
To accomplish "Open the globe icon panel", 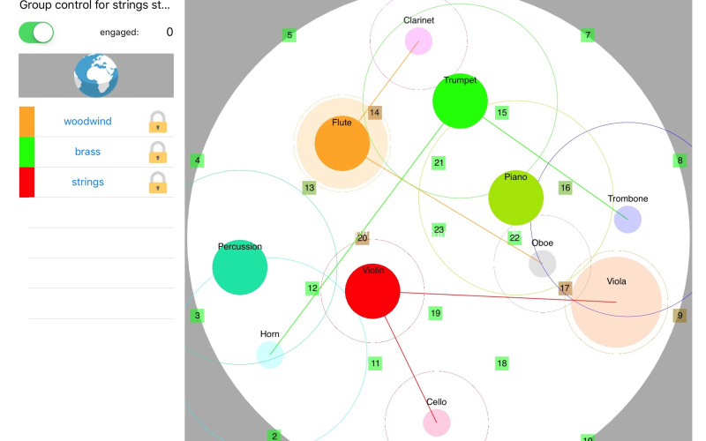I will pos(96,76).
